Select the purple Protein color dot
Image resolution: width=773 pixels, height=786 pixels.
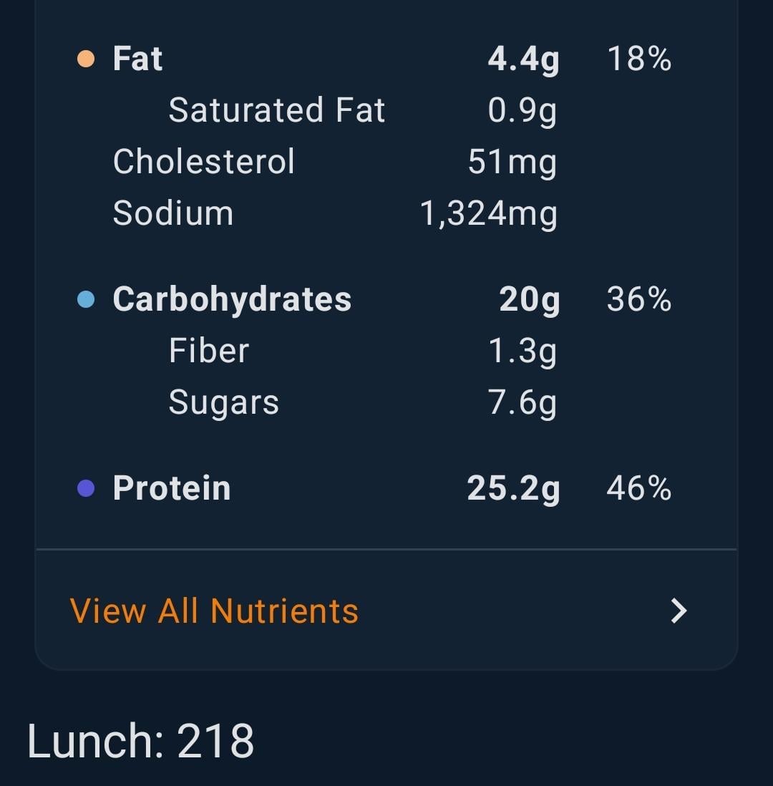(86, 487)
